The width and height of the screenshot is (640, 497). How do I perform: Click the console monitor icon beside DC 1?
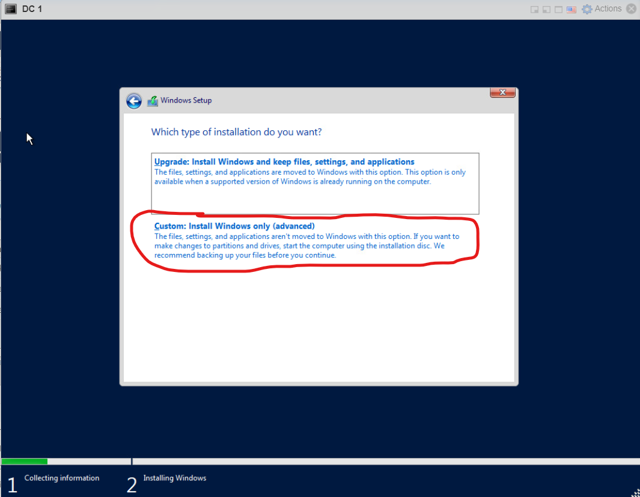click(11, 9)
